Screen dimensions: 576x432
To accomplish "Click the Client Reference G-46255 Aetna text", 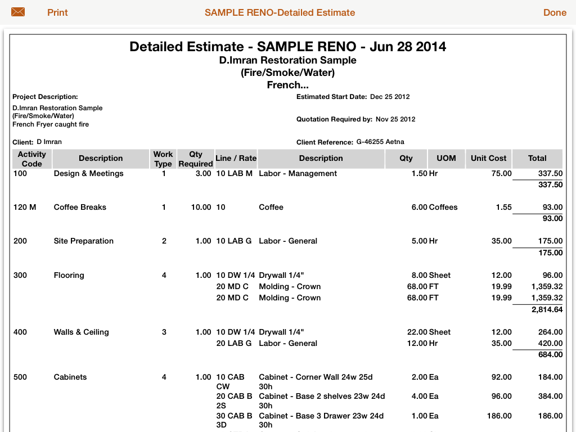I will pyautogui.click(x=380, y=142).
